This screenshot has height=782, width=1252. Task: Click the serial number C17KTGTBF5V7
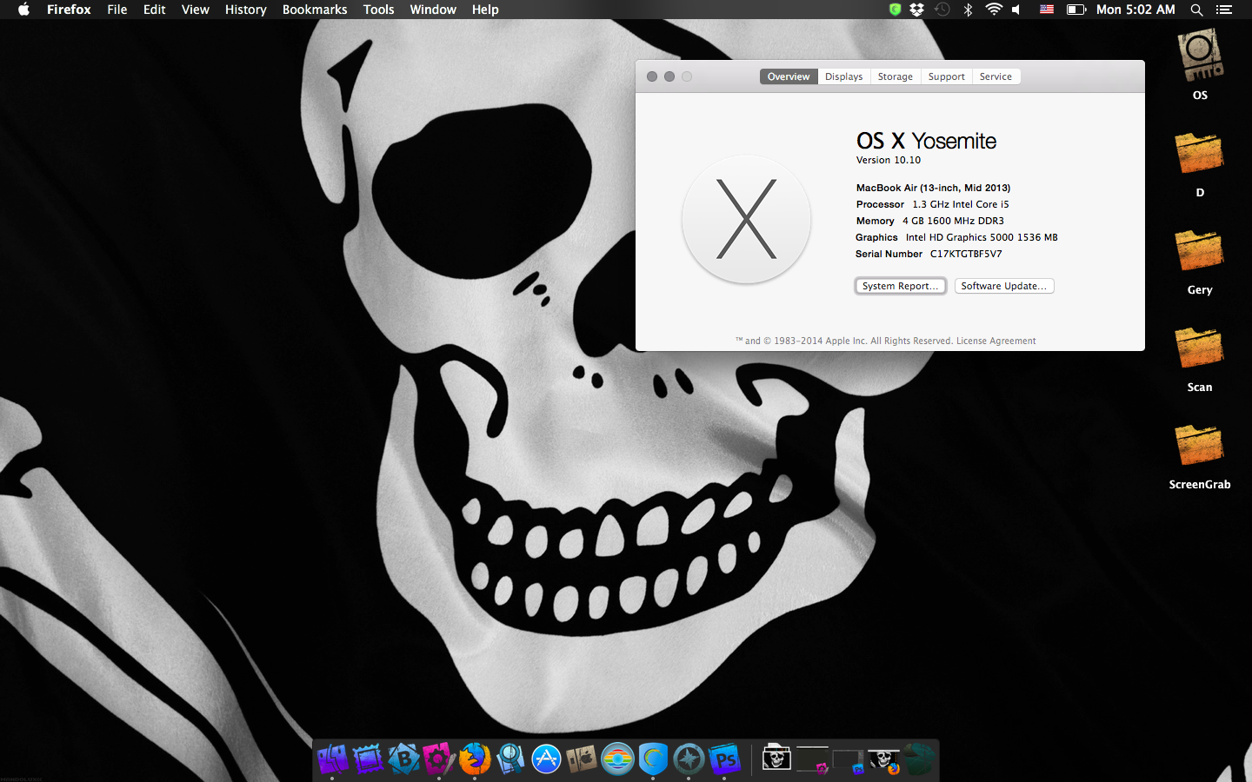[966, 254]
